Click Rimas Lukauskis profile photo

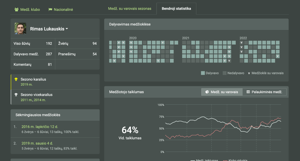(20, 28)
